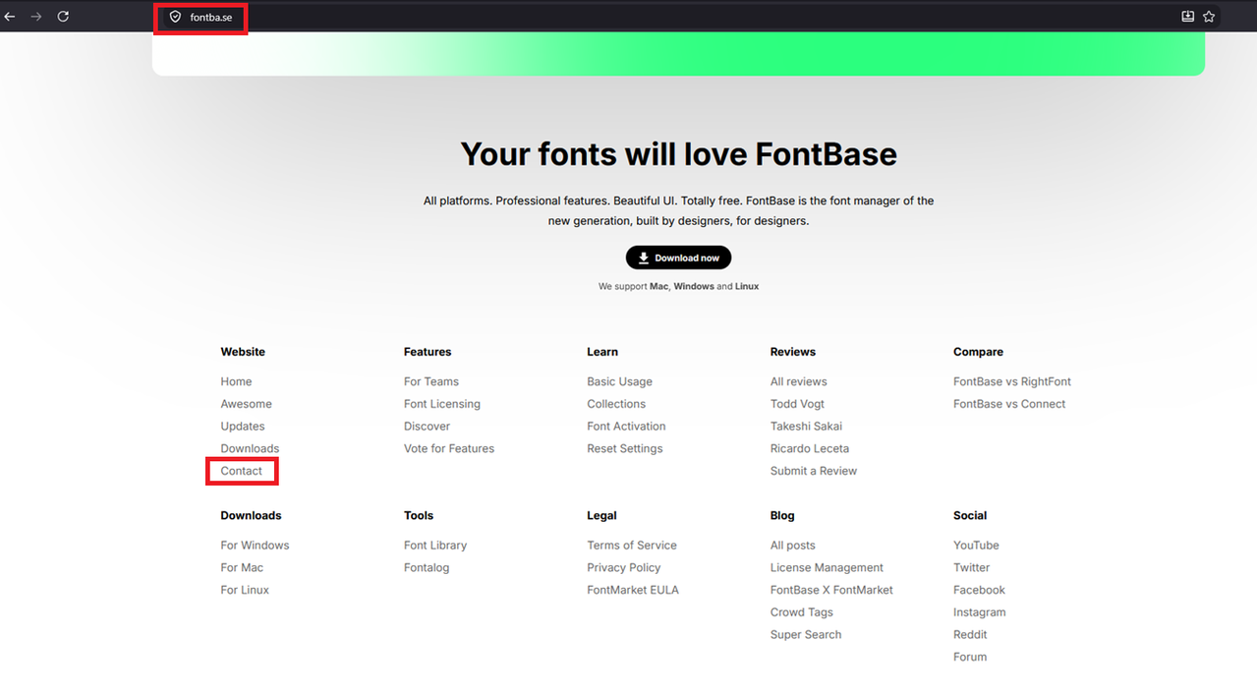
Task: Open the Privacy Policy link
Action: pyautogui.click(x=624, y=567)
